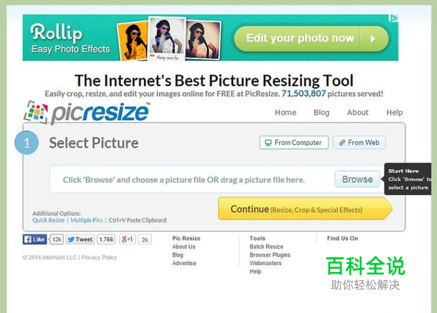The image size is (437, 313).
Task: Go to the About page in navigation
Action: [357, 113]
